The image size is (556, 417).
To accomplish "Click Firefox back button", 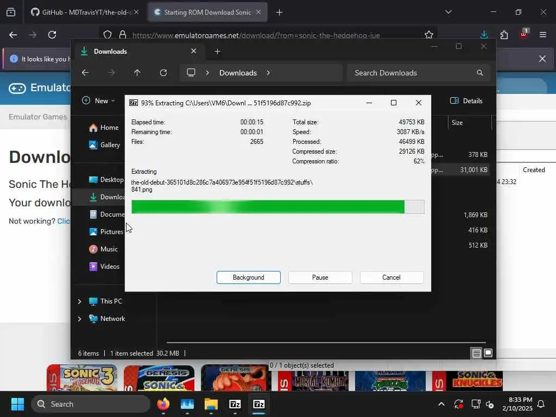I will 13,35.
